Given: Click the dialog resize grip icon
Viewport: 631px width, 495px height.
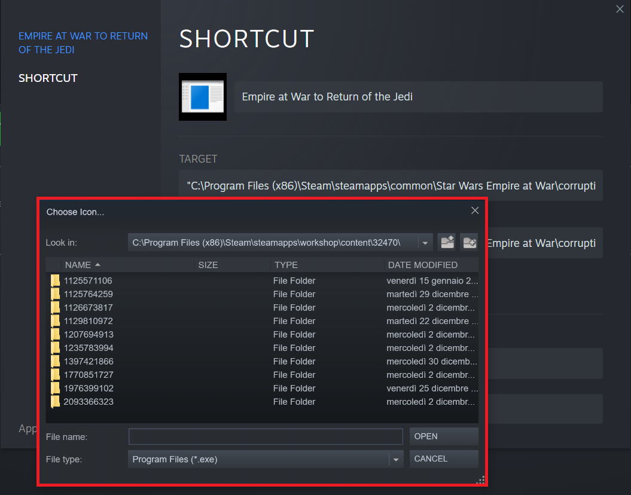Looking at the screenshot, I should [480, 479].
